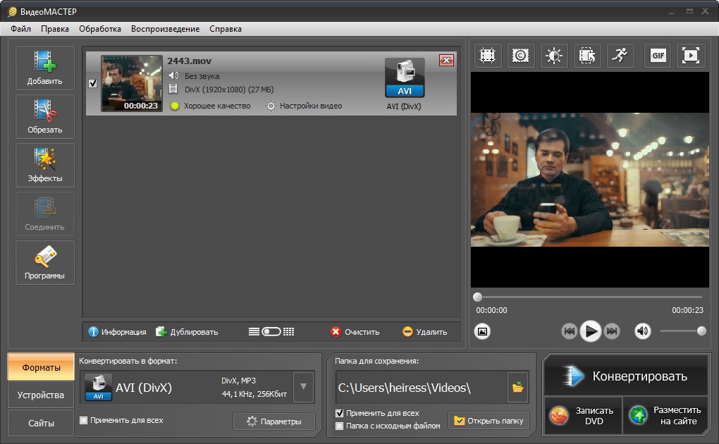The width and height of the screenshot is (719, 444).
Task: Switch to the Форматы tab
Action: click(42, 367)
